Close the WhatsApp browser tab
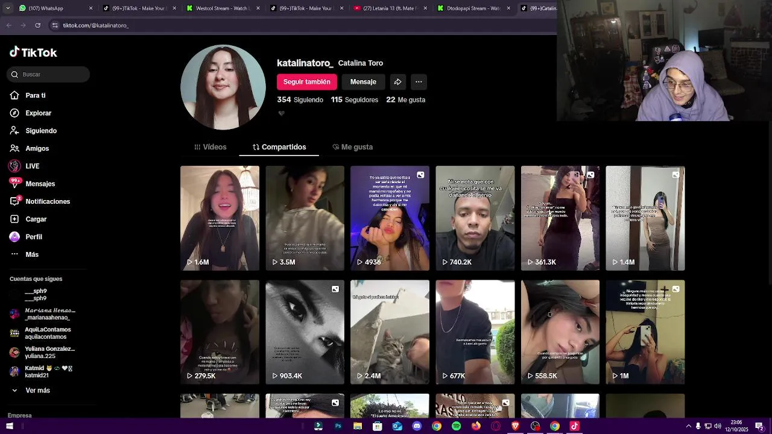This screenshot has height=434, width=772. (91, 8)
